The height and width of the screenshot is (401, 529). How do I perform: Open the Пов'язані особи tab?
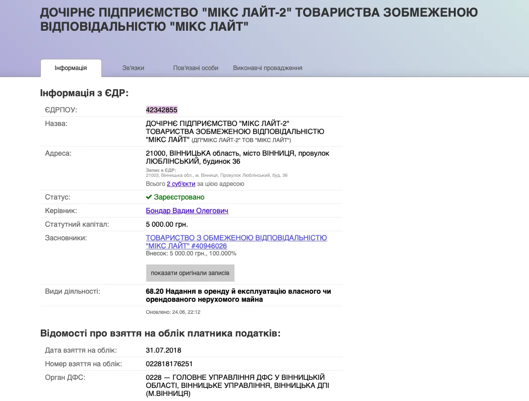point(196,68)
